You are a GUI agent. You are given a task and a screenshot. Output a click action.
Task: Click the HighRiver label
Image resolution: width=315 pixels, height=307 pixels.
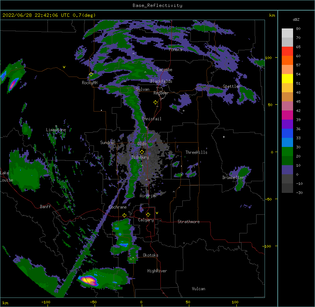157,271
